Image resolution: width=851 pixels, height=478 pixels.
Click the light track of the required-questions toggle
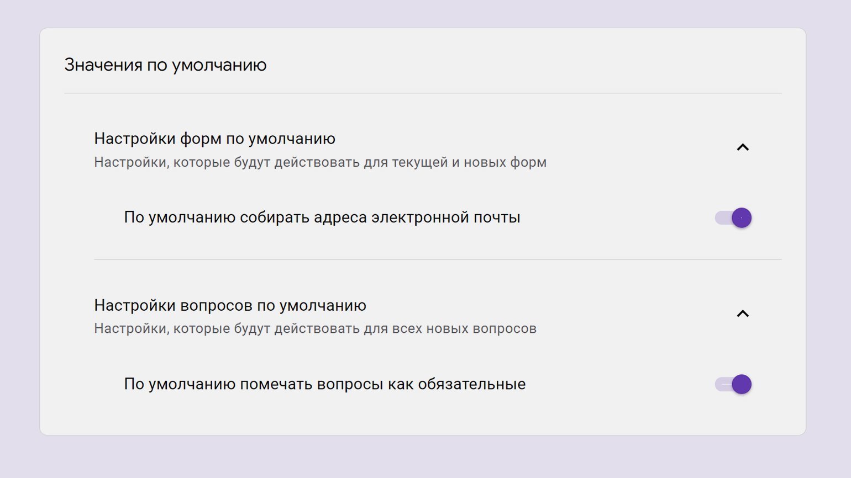click(723, 384)
